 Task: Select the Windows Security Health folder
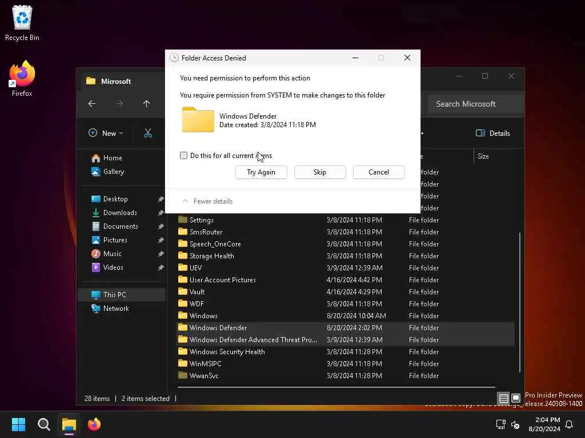[x=345, y=351]
